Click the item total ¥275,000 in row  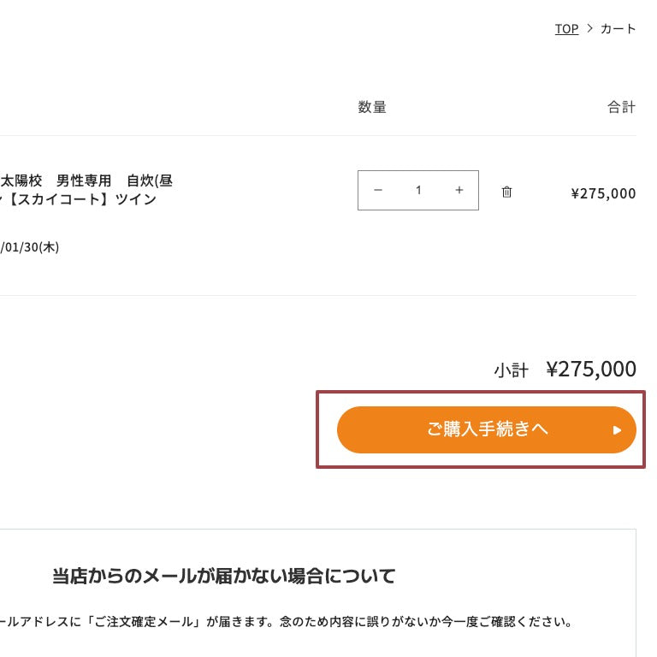tap(603, 193)
